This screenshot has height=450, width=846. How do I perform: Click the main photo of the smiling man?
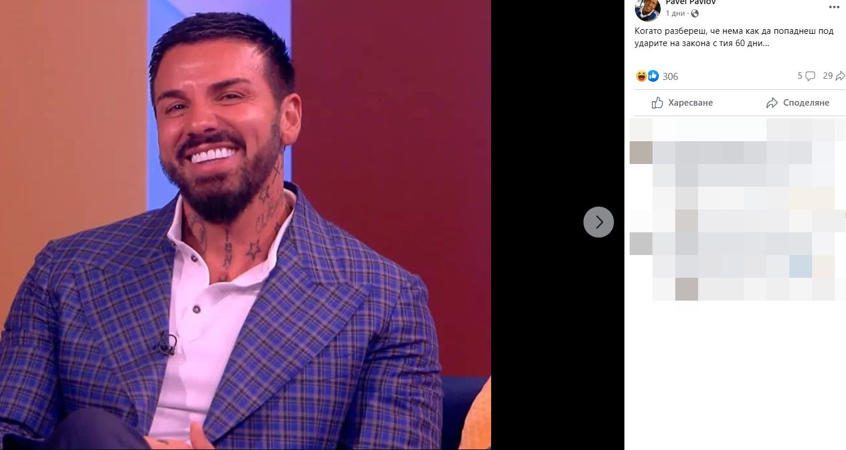246,225
